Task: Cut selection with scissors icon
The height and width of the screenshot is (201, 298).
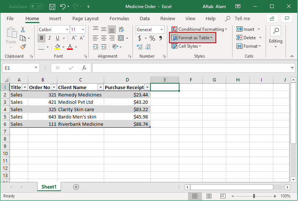Action: pos(23,29)
